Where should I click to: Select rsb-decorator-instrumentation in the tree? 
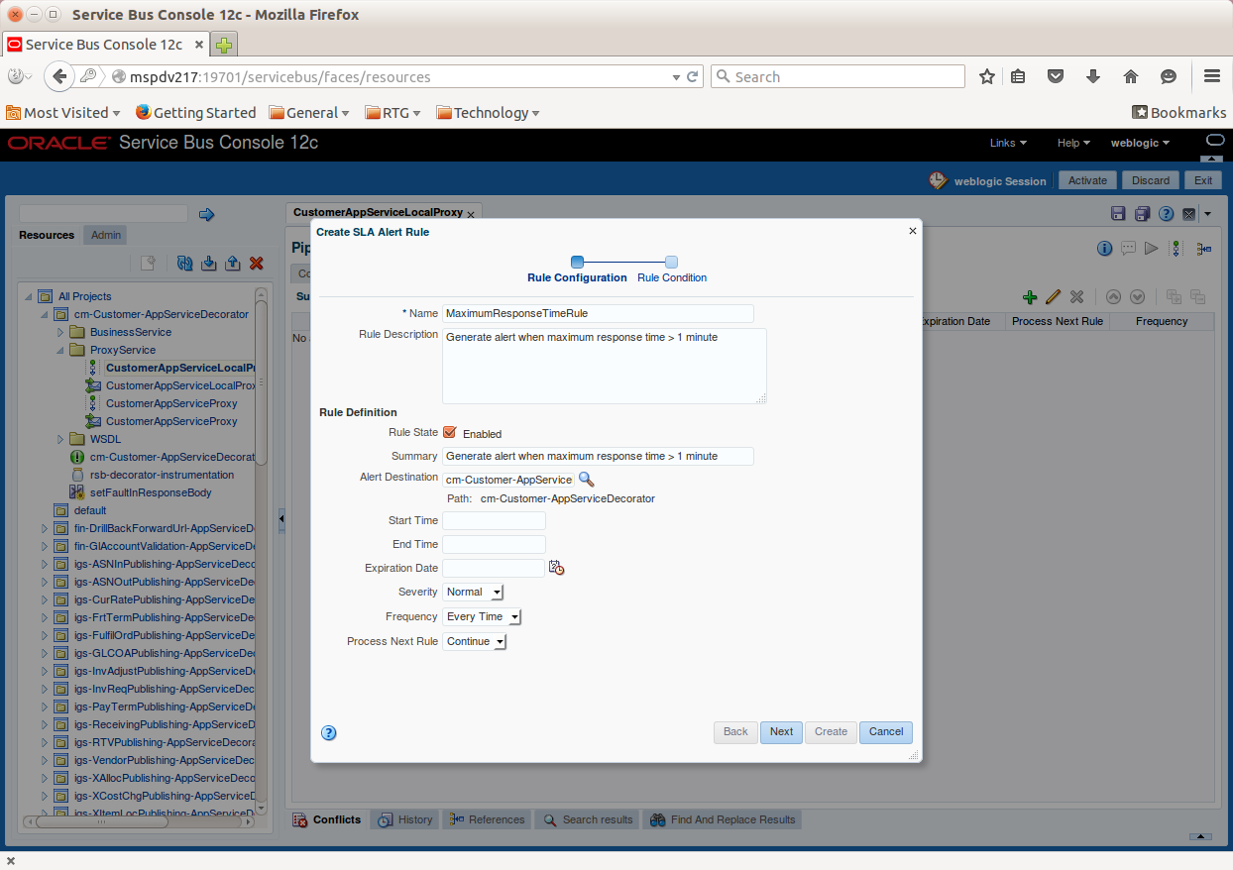(162, 475)
